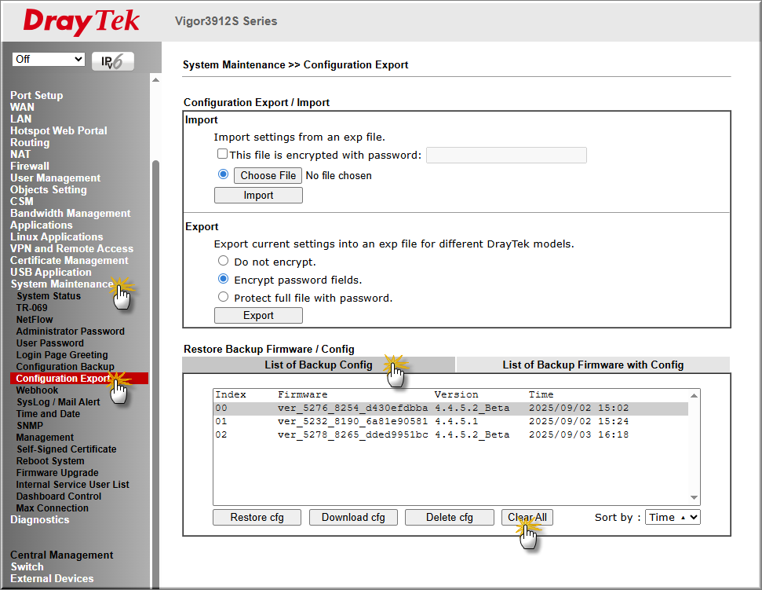The image size is (762, 590).
Task: Click the import password input field
Action: pyautogui.click(x=506, y=155)
